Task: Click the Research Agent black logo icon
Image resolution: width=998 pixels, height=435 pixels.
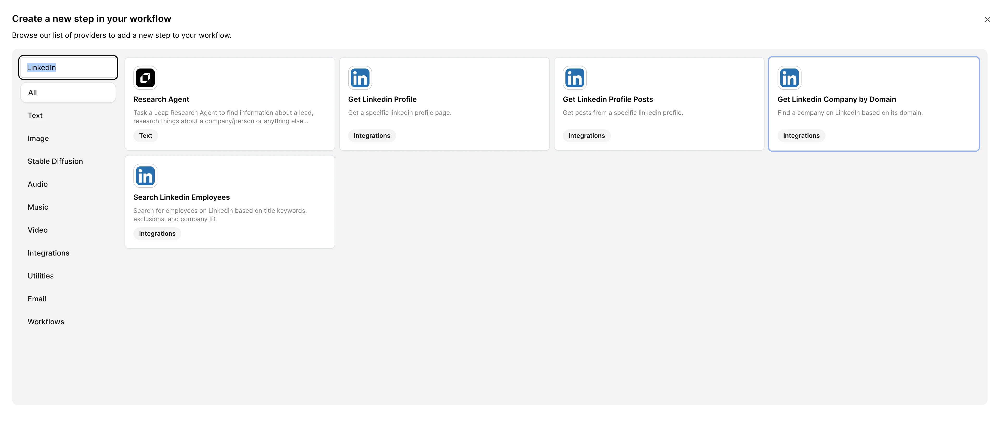Action: 145,78
